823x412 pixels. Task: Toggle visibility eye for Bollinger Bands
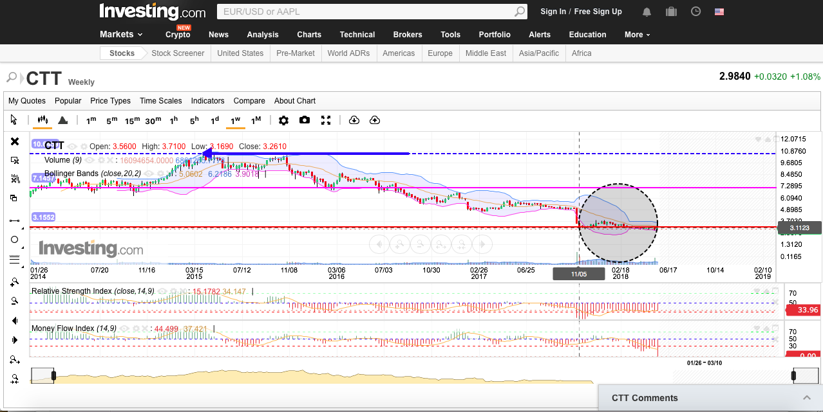149,174
